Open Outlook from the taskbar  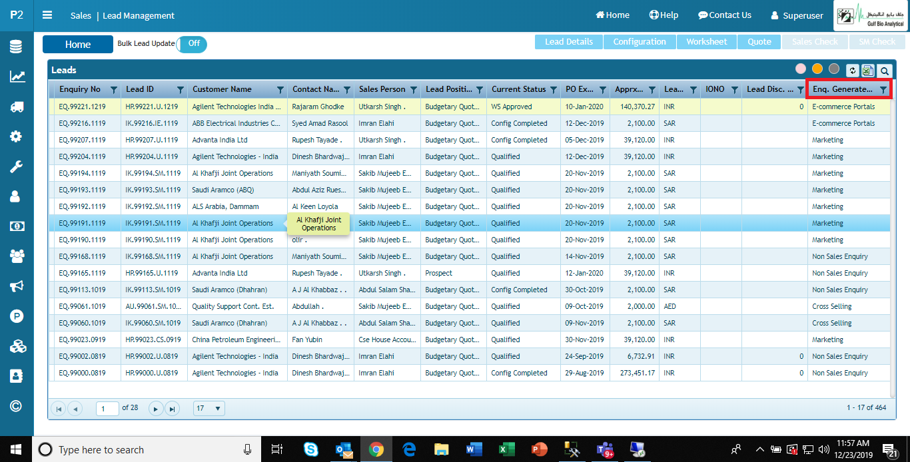344,449
